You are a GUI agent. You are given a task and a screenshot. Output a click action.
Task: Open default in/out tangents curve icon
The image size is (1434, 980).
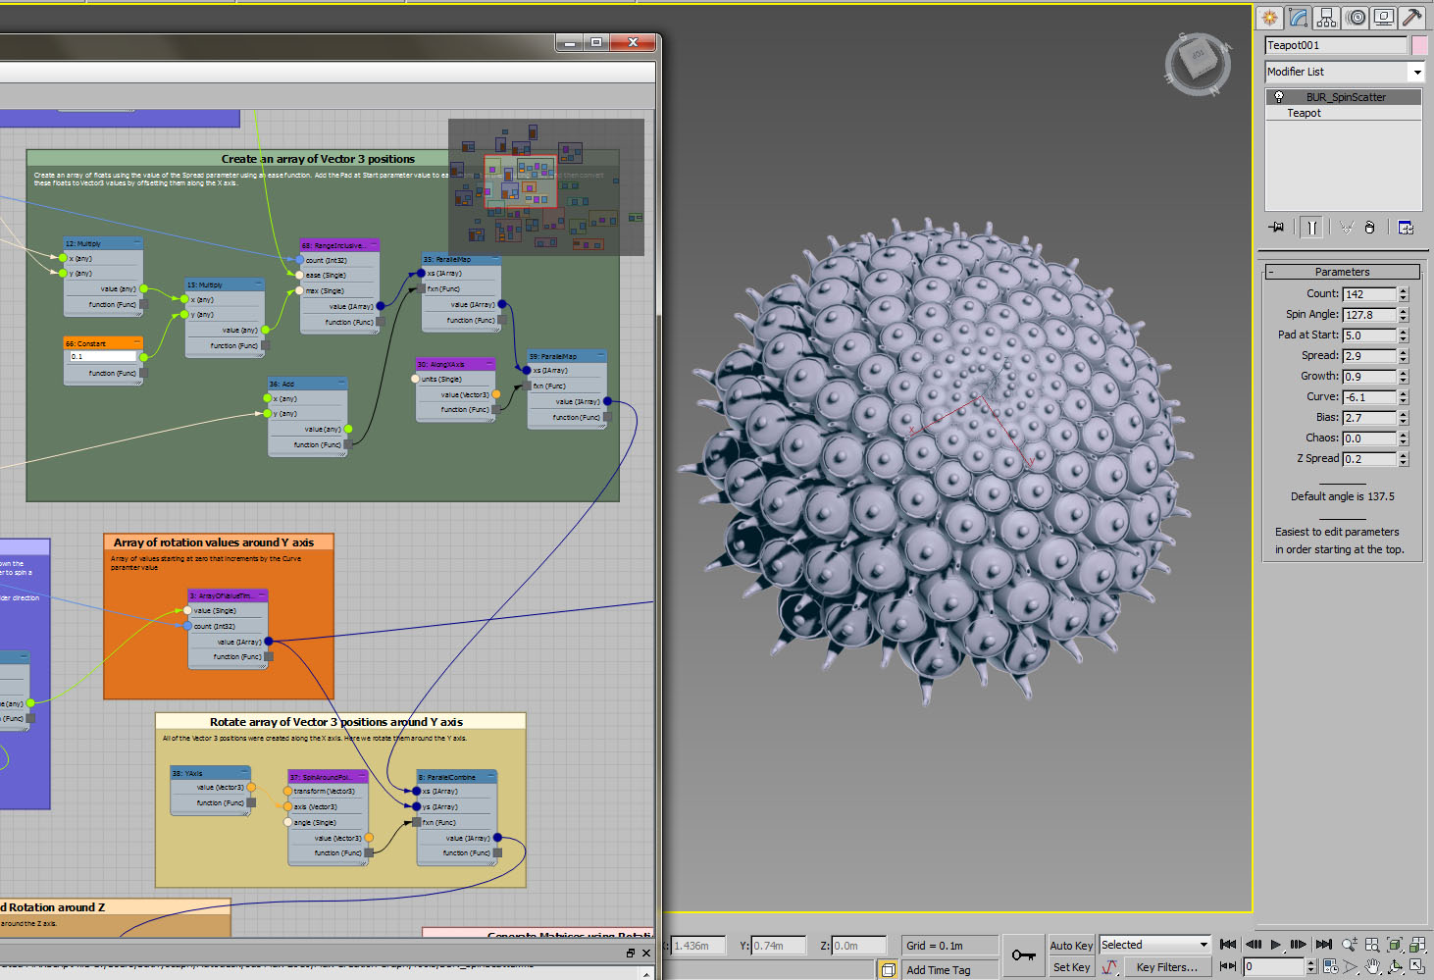(1109, 967)
